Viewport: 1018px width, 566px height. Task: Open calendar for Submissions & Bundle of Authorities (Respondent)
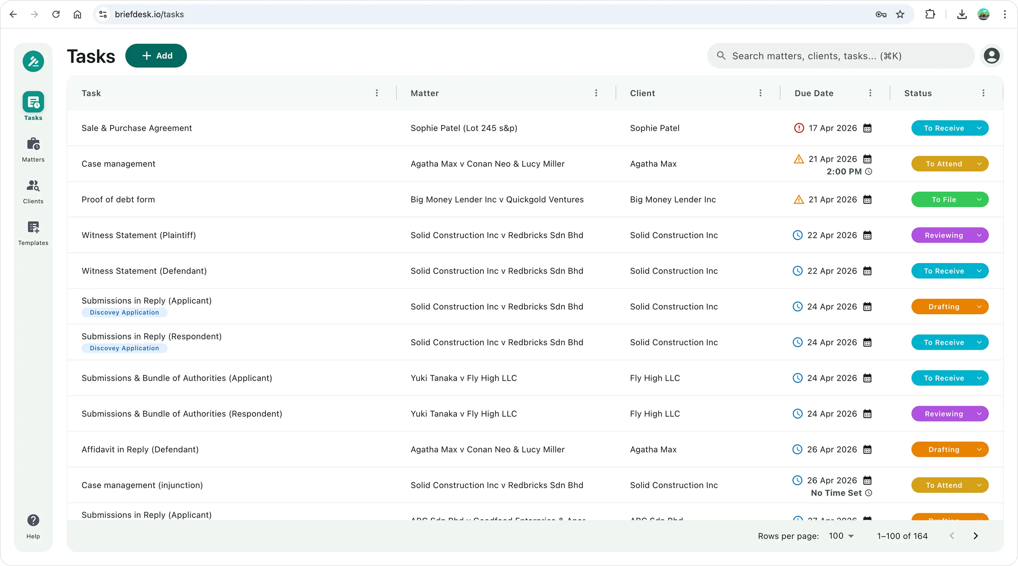[867, 414]
